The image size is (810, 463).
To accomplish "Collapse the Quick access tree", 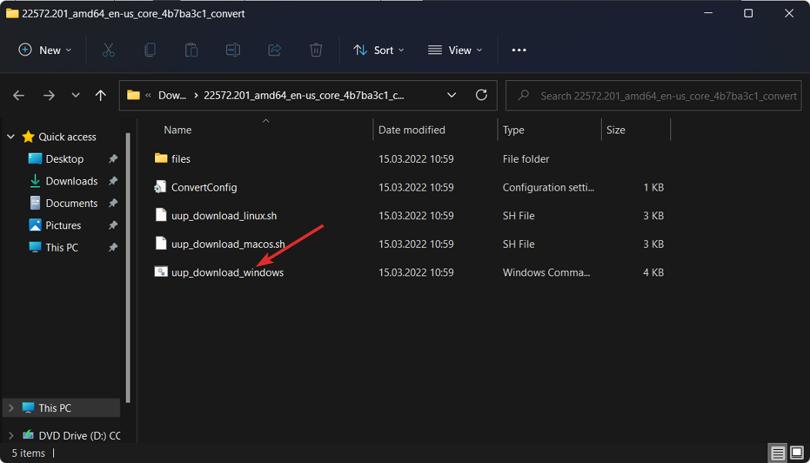I will coord(11,137).
